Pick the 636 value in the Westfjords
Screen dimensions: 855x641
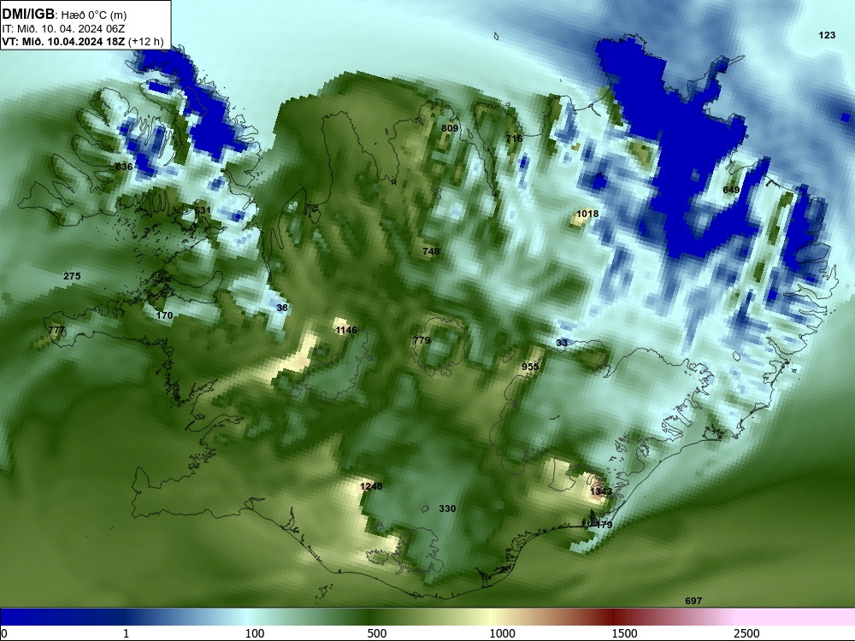pos(124,167)
